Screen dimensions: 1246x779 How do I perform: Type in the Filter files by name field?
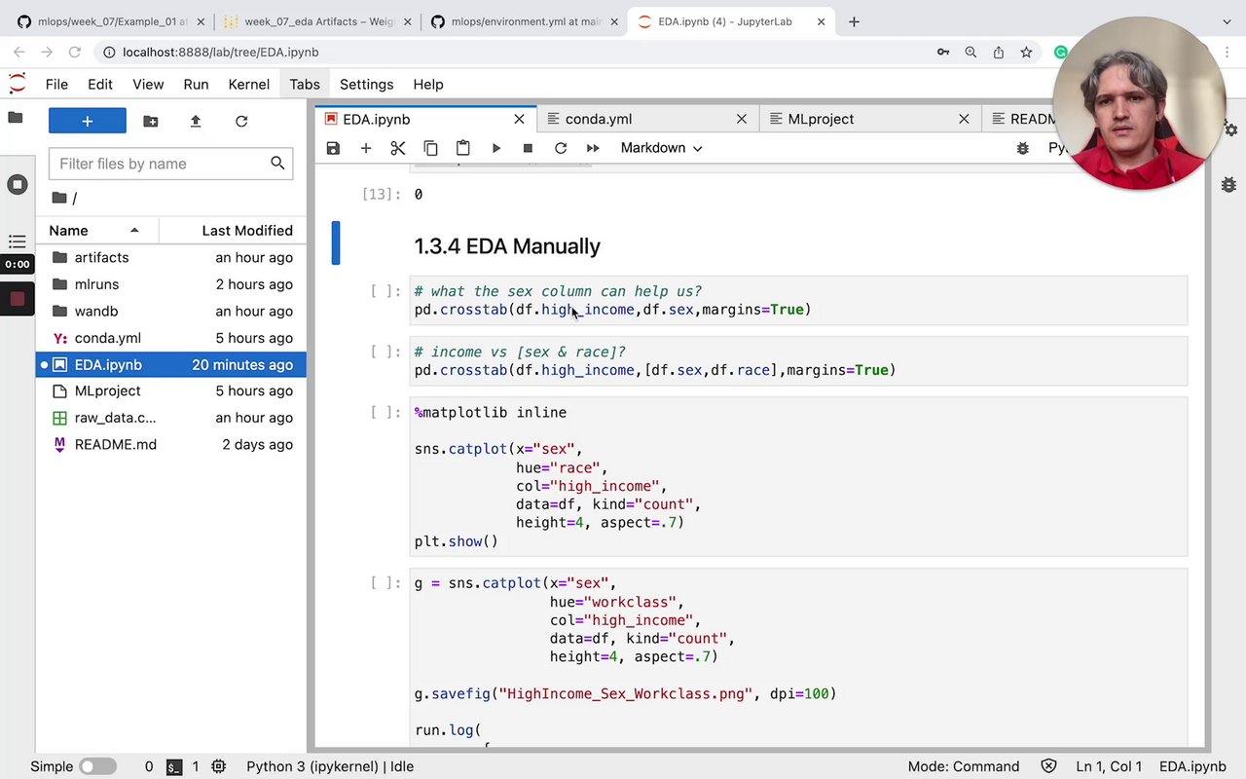click(x=161, y=164)
